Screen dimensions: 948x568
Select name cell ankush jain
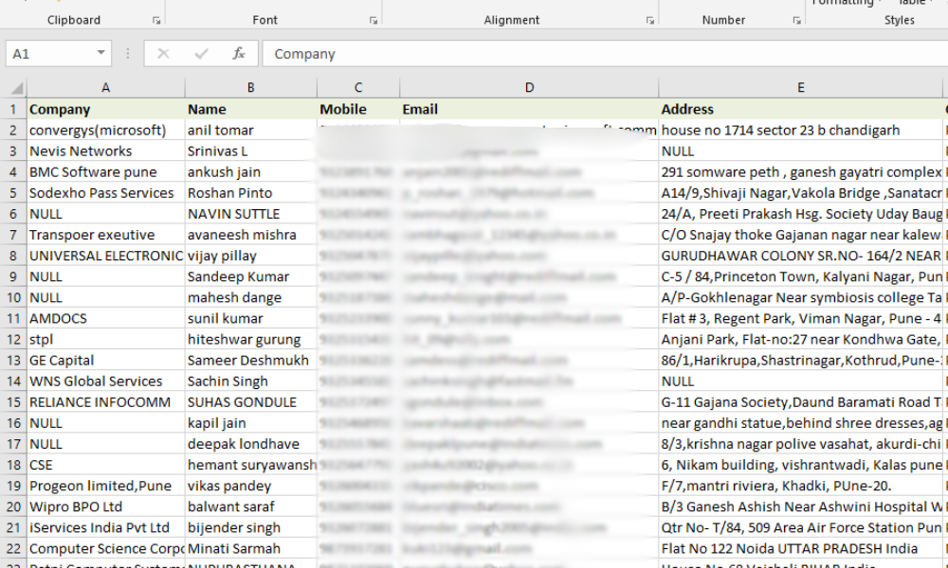(251, 172)
